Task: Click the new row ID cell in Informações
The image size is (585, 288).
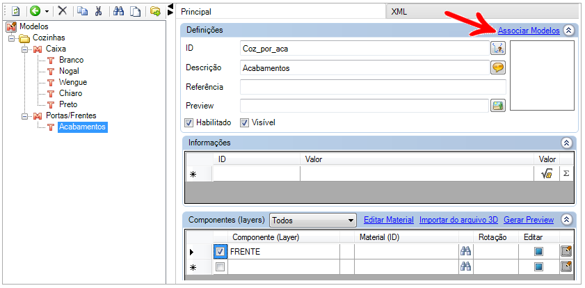Action: click(x=256, y=174)
